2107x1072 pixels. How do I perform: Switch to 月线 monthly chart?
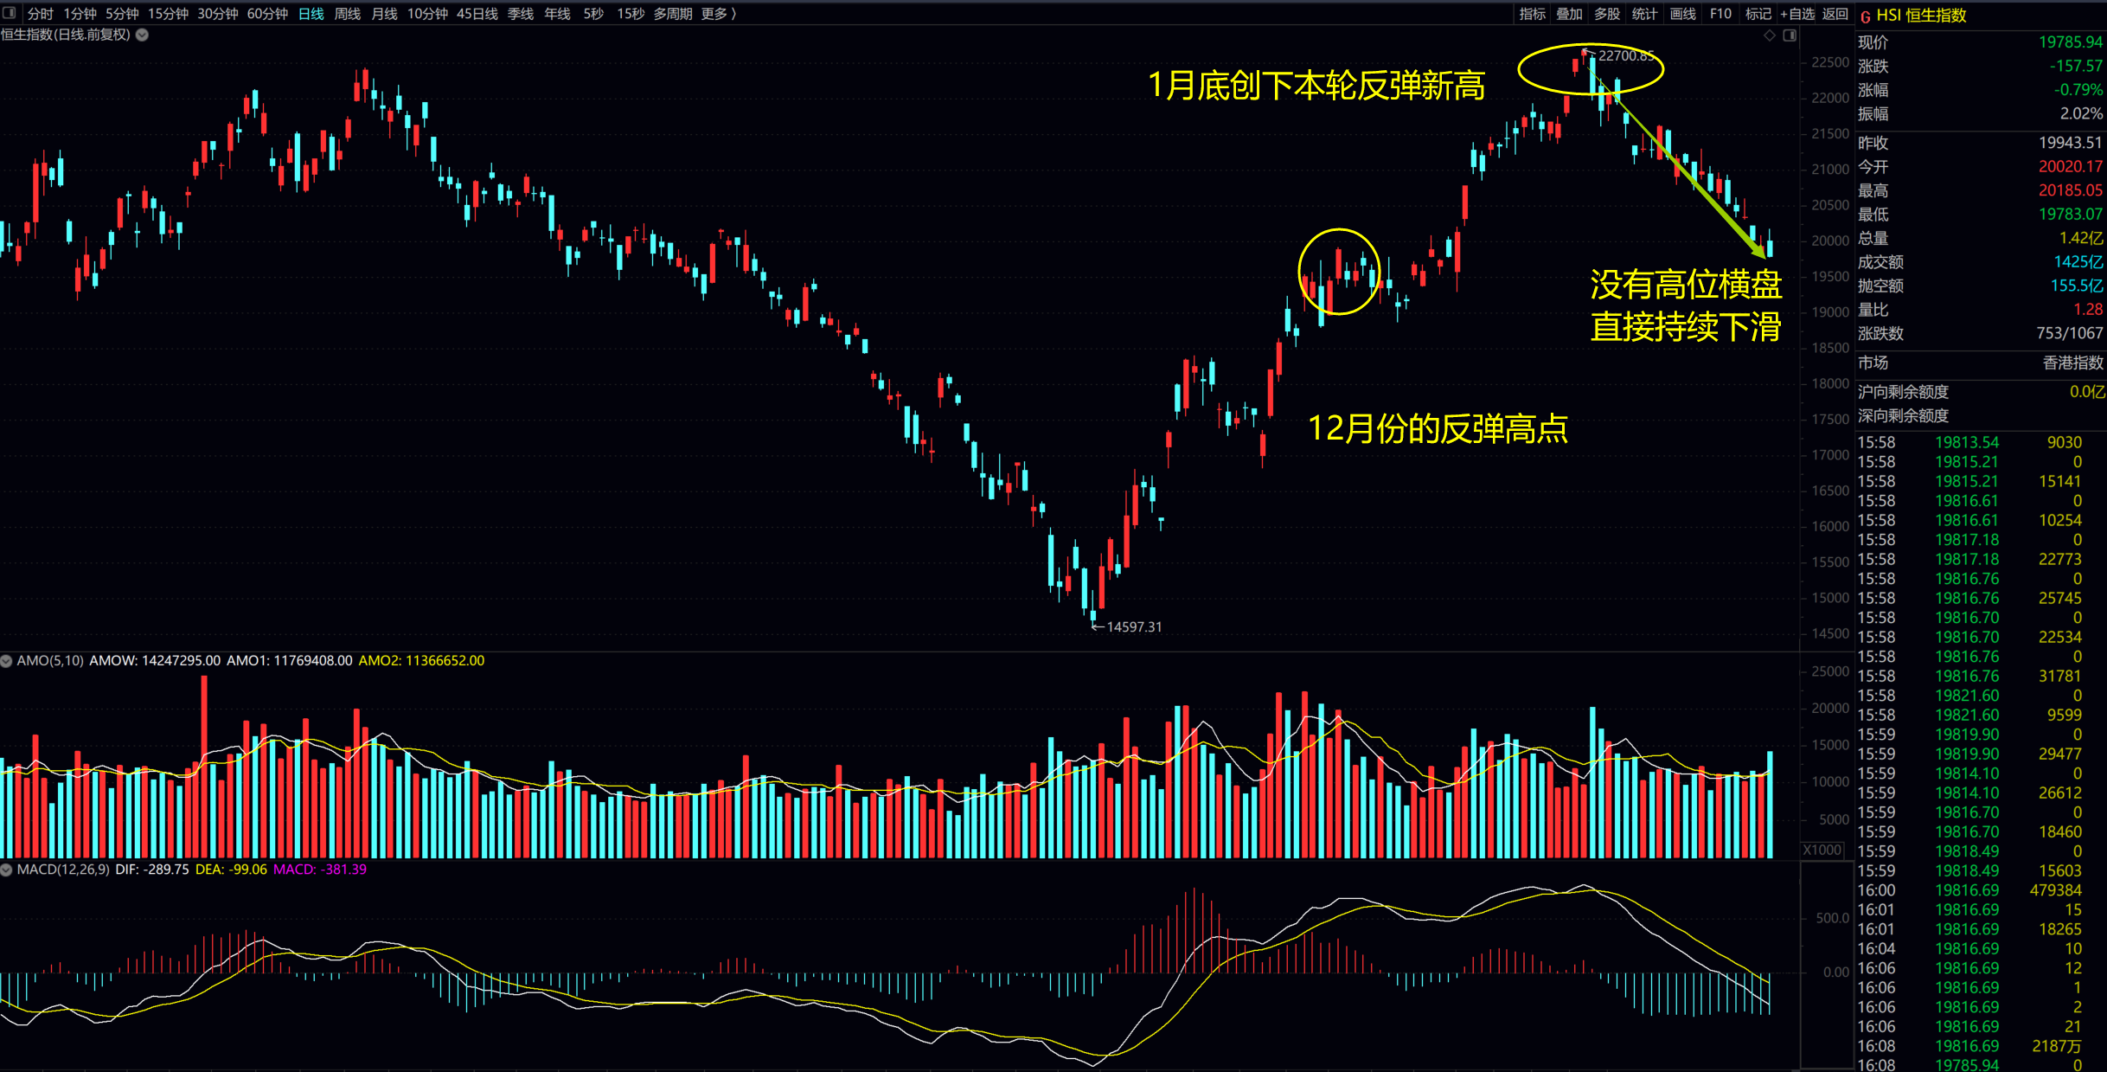coord(385,14)
